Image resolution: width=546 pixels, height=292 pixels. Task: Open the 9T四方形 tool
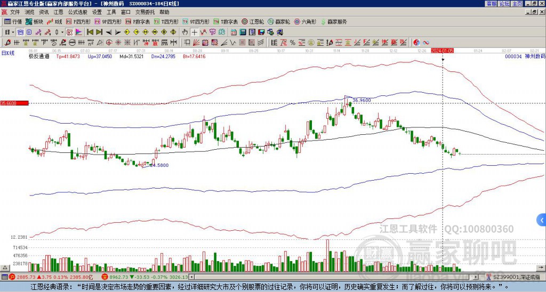(x=196, y=21)
